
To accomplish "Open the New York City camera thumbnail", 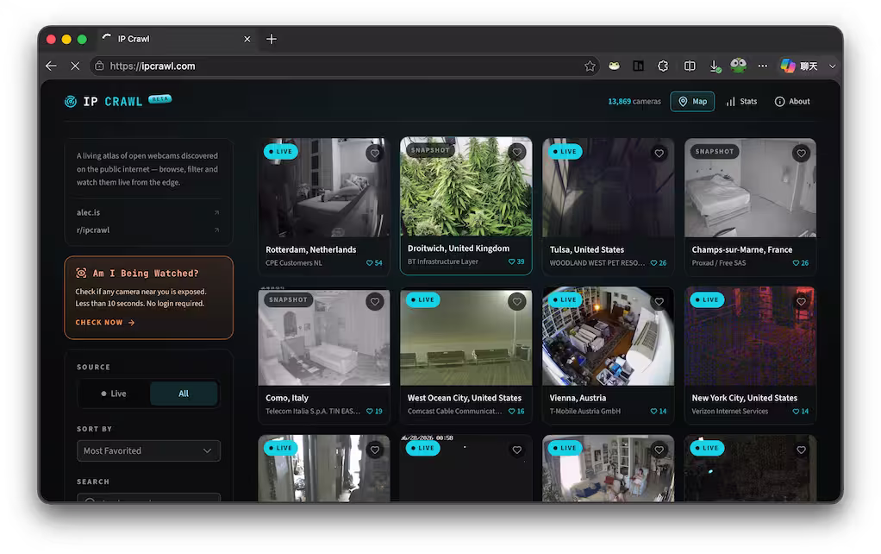I will click(750, 336).
